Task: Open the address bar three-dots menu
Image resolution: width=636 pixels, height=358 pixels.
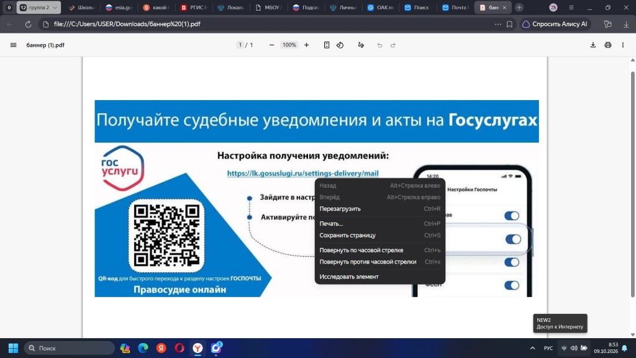Action: 497,24
